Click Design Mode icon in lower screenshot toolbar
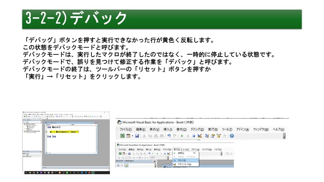 point(168,154)
